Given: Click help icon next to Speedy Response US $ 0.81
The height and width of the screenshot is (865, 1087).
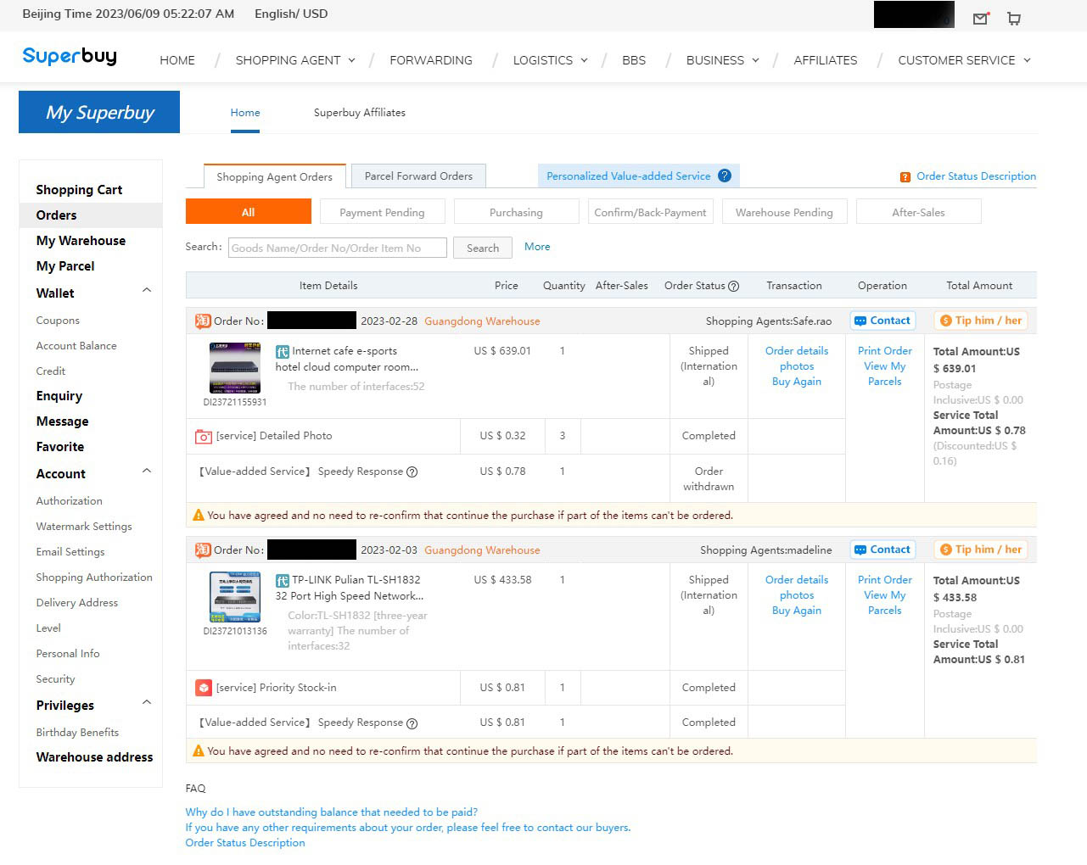Looking at the screenshot, I should [412, 723].
